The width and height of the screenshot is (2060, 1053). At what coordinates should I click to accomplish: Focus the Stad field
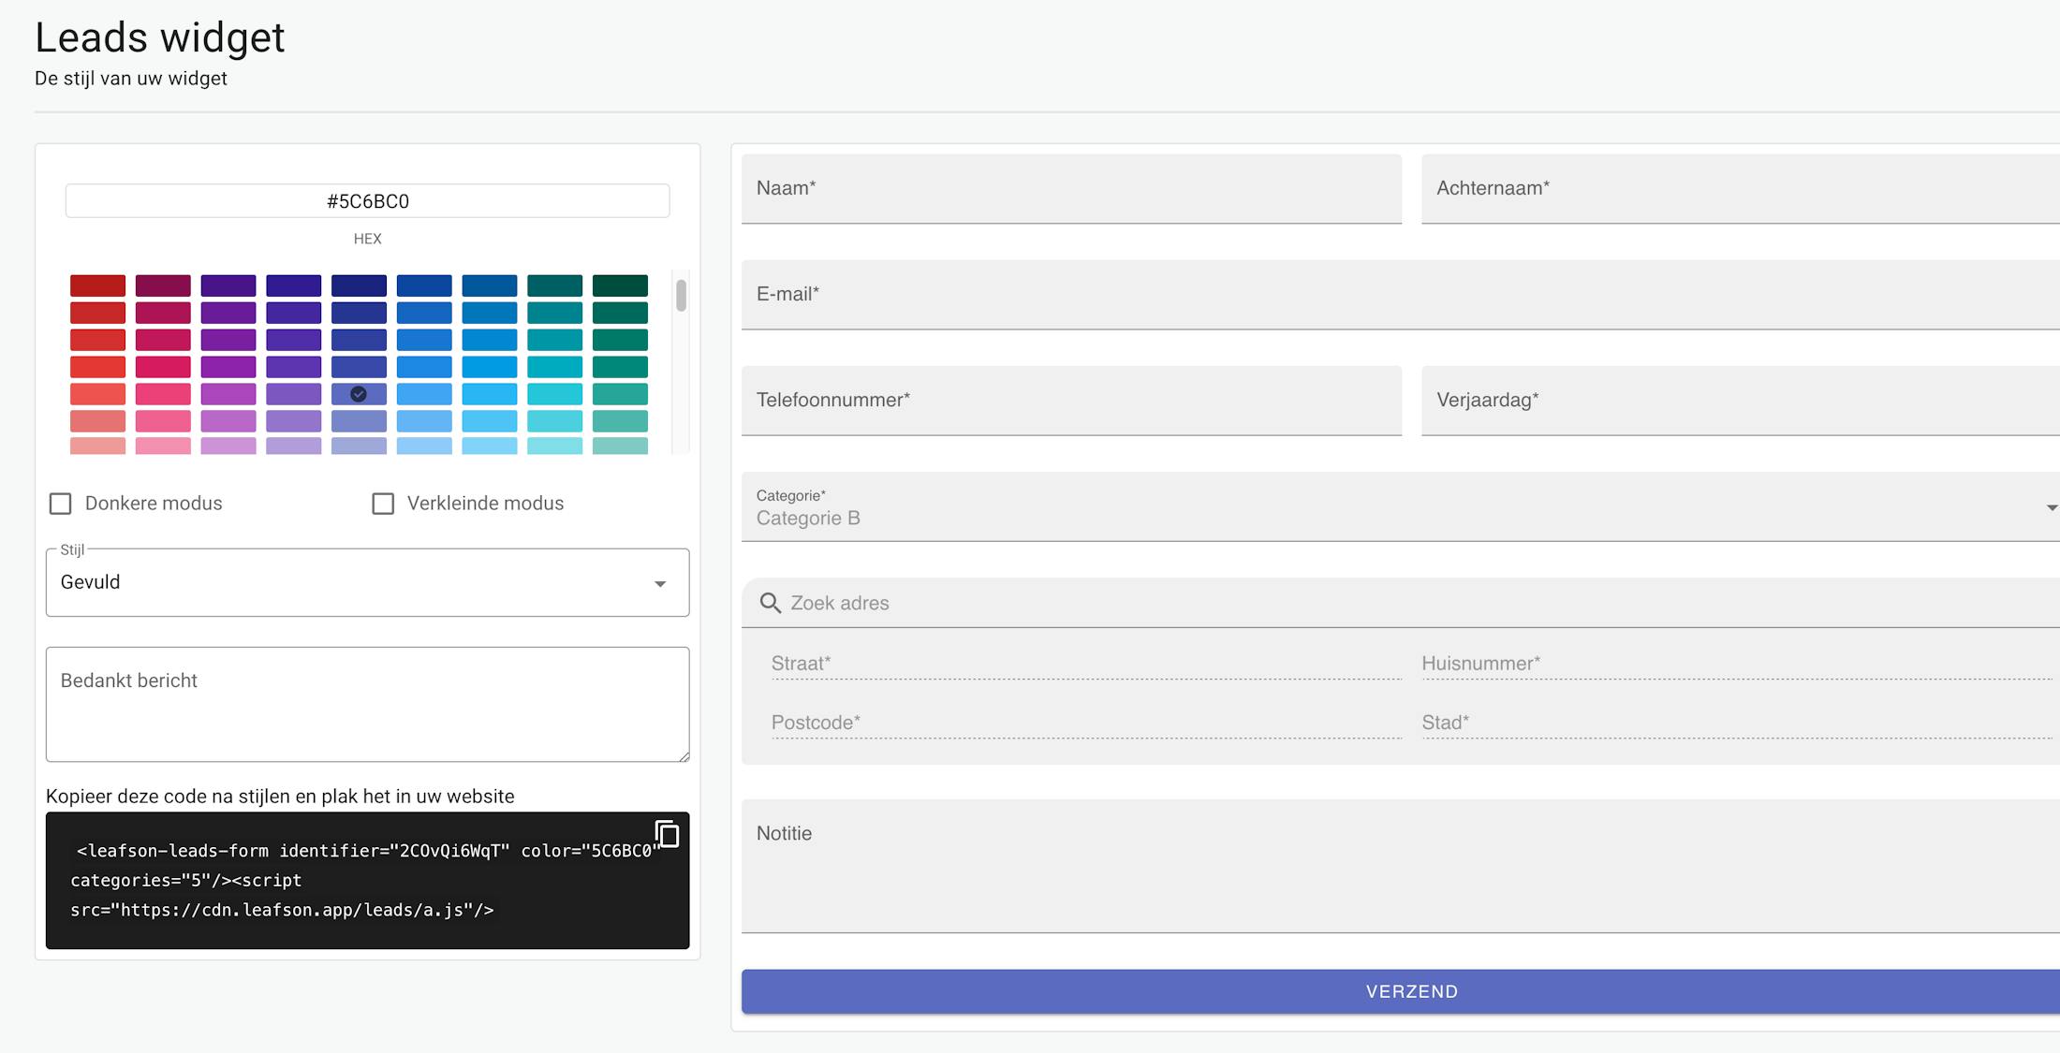(x=1738, y=723)
